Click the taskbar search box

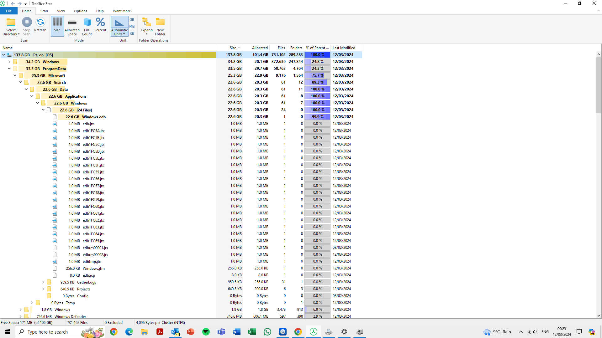60,332
